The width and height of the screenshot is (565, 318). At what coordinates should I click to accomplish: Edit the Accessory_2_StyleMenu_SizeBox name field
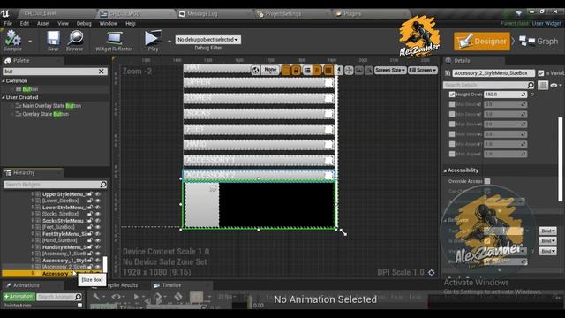pos(493,73)
